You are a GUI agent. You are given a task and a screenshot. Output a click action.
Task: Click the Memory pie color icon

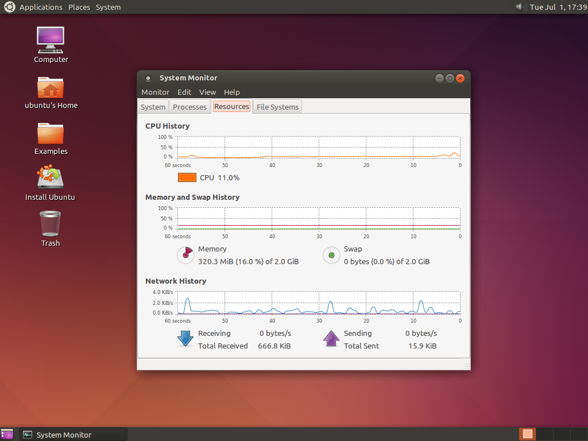tap(185, 255)
